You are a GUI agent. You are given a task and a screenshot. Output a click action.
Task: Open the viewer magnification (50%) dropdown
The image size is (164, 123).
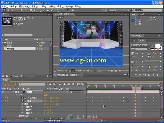tap(62, 71)
